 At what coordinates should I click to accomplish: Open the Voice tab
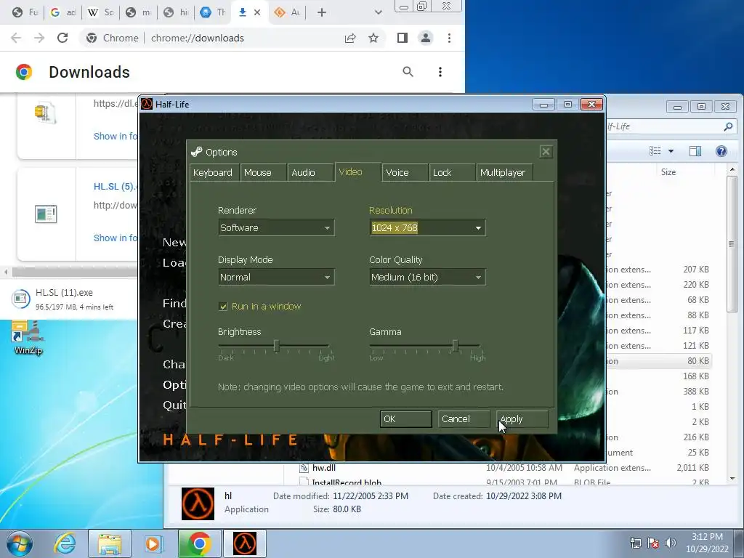pos(404,173)
